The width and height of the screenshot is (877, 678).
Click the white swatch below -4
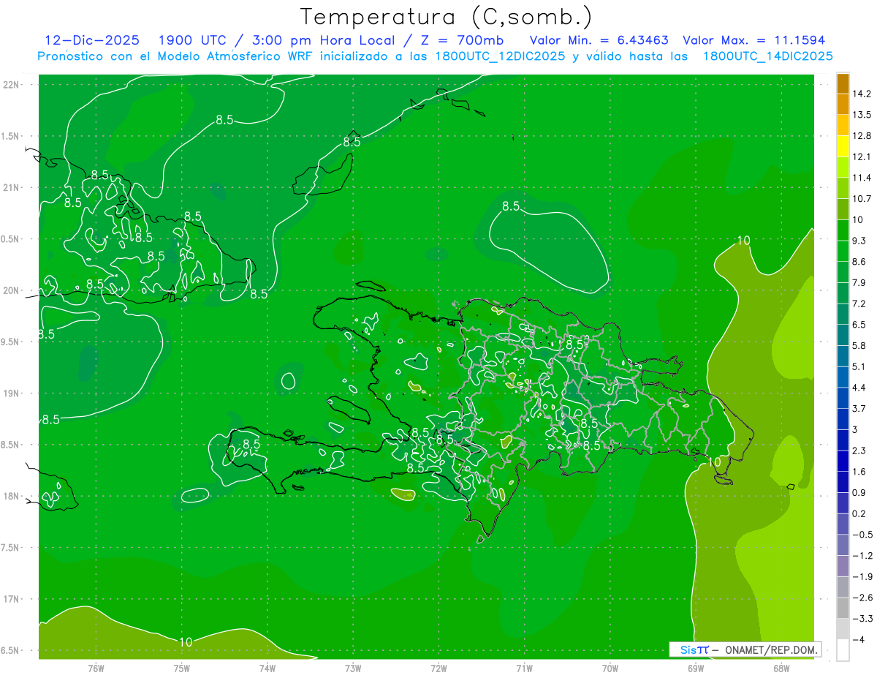click(x=843, y=650)
